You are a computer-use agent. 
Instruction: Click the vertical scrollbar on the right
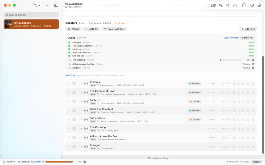[263, 104]
